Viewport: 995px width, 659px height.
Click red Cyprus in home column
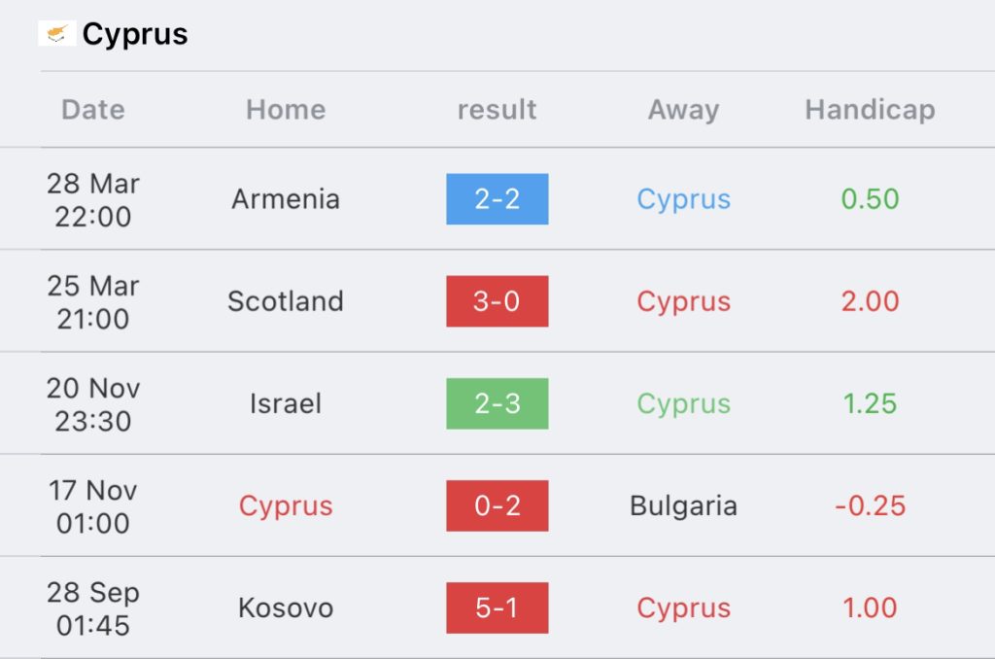286,506
